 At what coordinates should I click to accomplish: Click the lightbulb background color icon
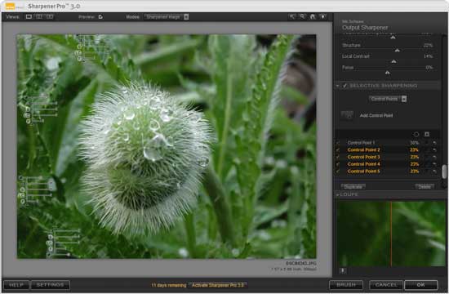point(322,16)
